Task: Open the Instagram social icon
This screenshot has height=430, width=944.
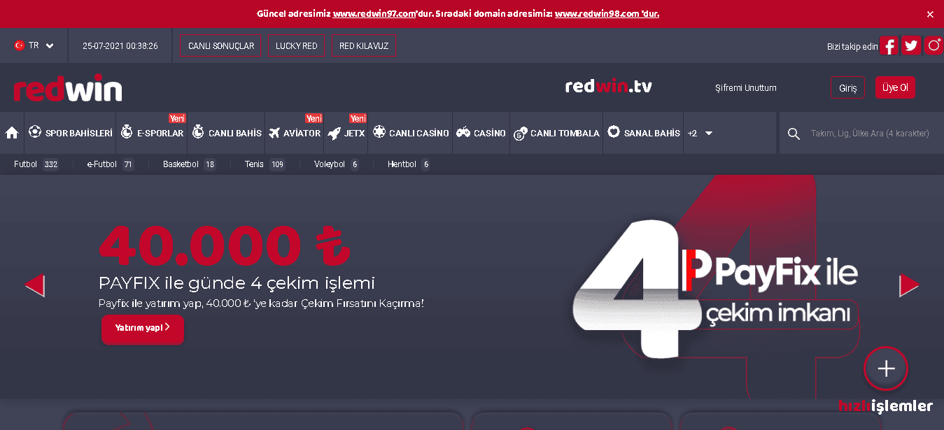Action: 934,46
